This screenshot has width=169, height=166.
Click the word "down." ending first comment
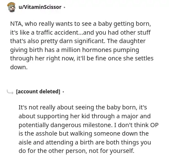click(19, 67)
